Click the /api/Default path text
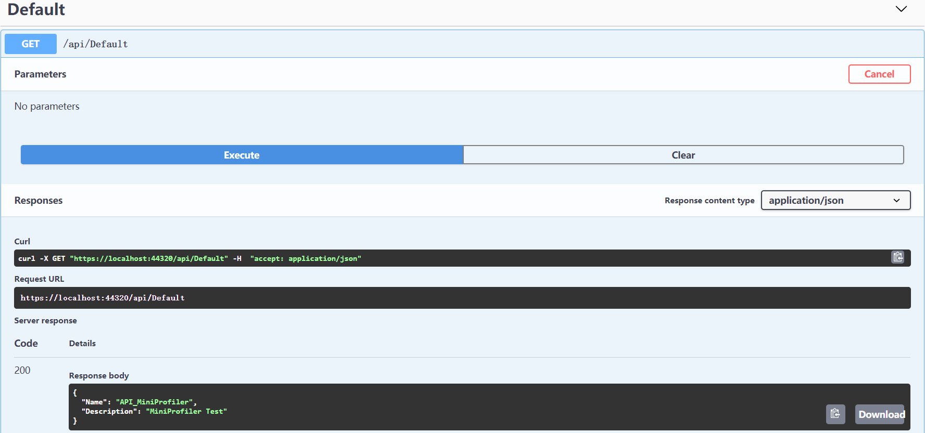The height and width of the screenshot is (433, 925). tap(96, 44)
